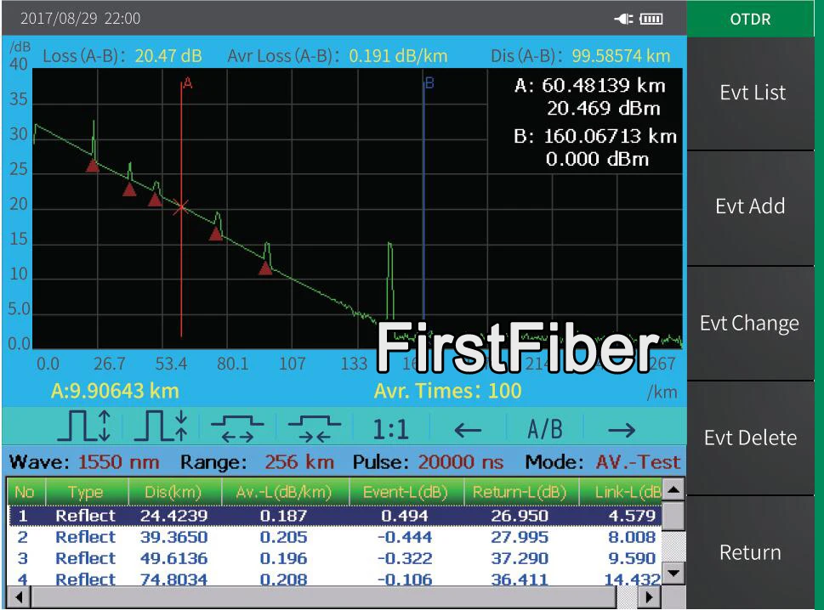This screenshot has width=824, height=610.
Task: Select event row 2 at 39.3650 km
Action: coord(335,537)
